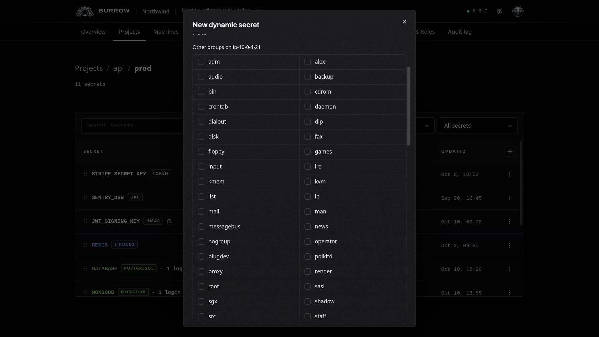The height and width of the screenshot is (337, 599).
Task: Open the feedback chat icon
Action: pyautogui.click(x=500, y=11)
